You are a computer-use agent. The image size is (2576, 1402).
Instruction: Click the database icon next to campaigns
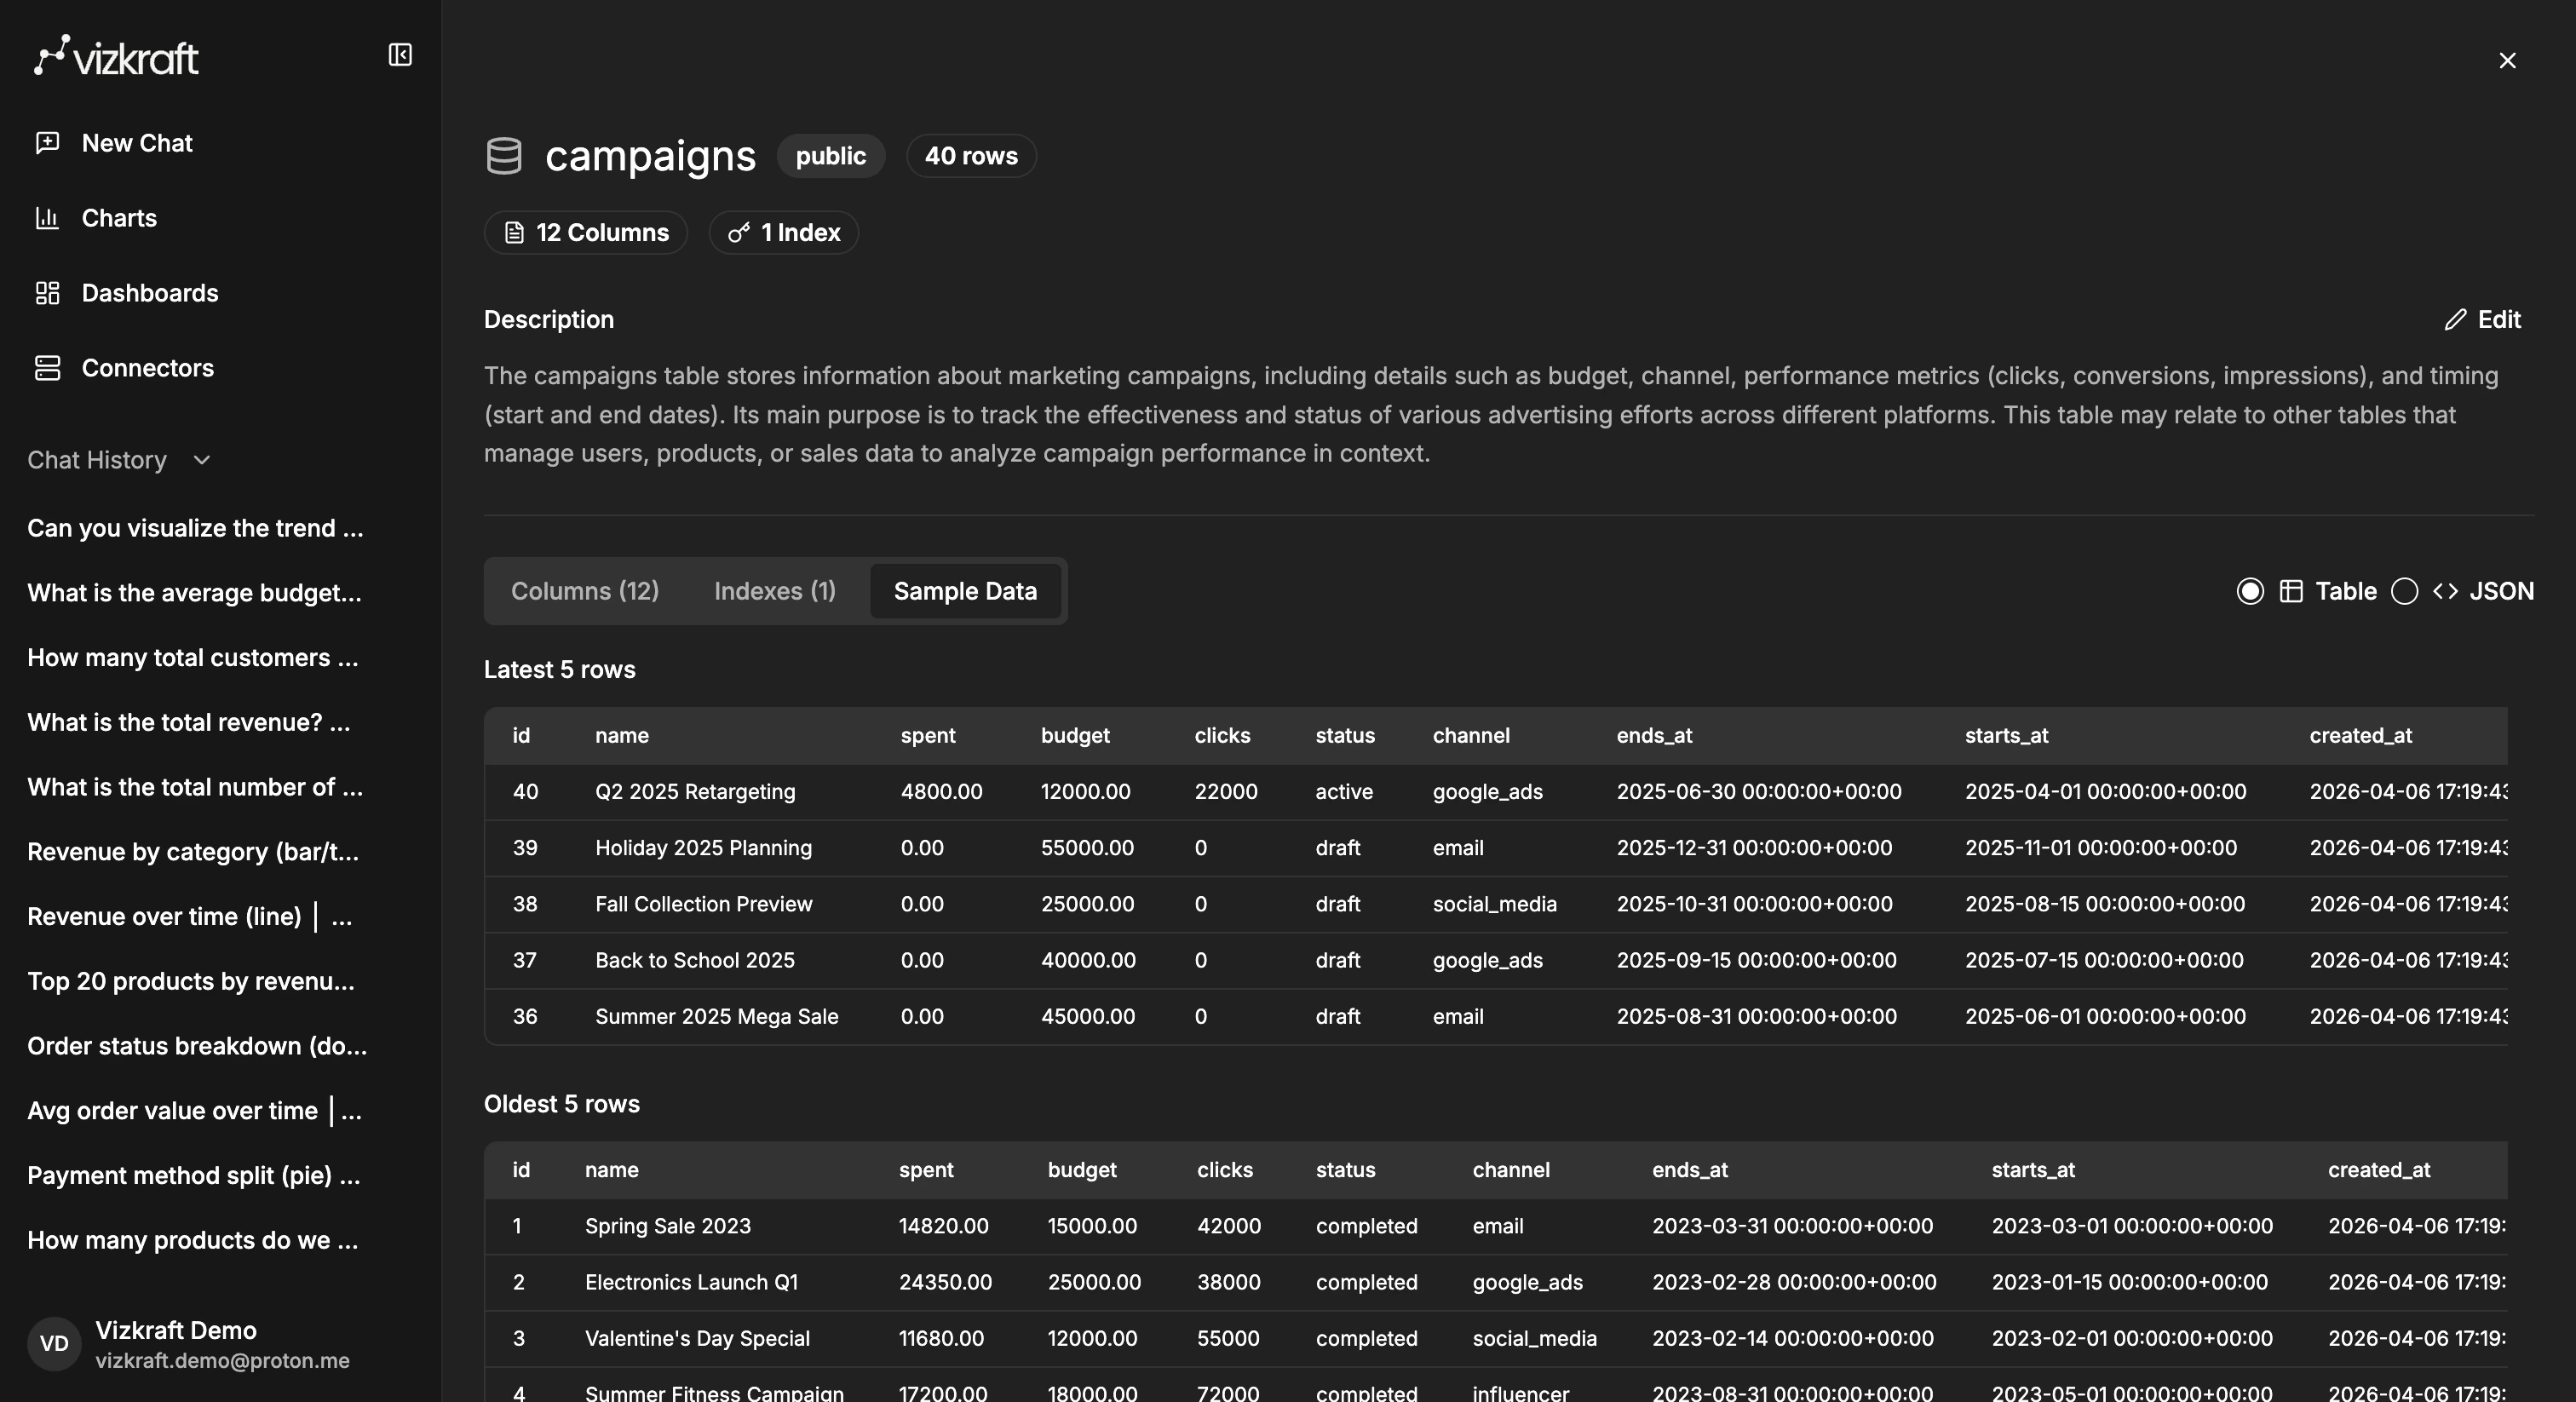click(504, 156)
